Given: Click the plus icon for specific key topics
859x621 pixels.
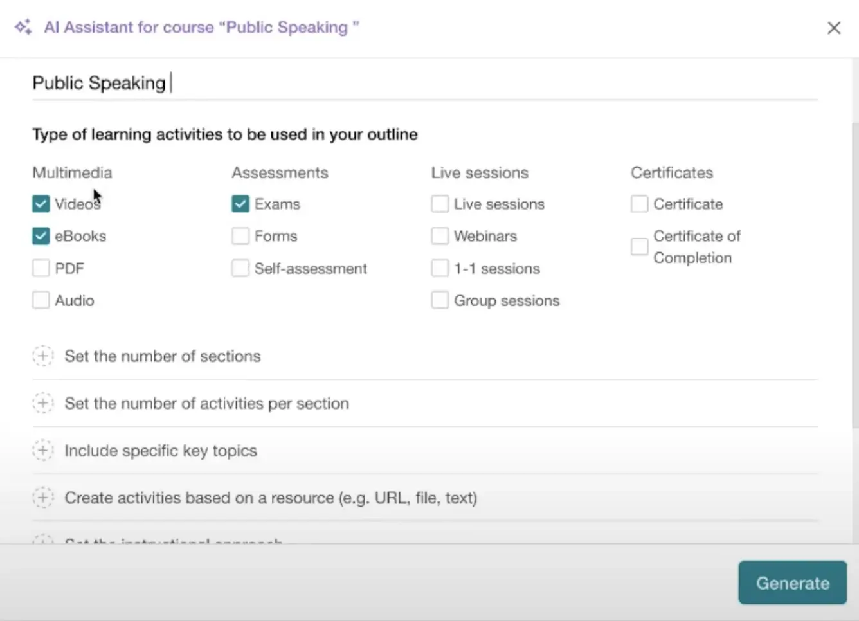Looking at the screenshot, I should coord(43,451).
